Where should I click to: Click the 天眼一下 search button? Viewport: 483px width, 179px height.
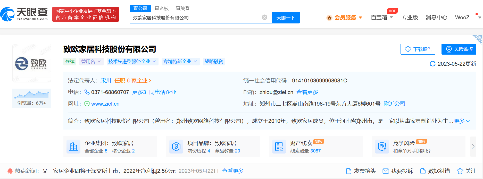[286, 18]
